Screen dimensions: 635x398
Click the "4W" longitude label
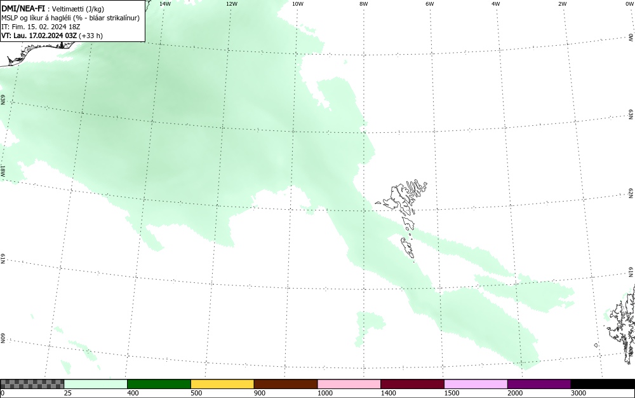pos(496,4)
